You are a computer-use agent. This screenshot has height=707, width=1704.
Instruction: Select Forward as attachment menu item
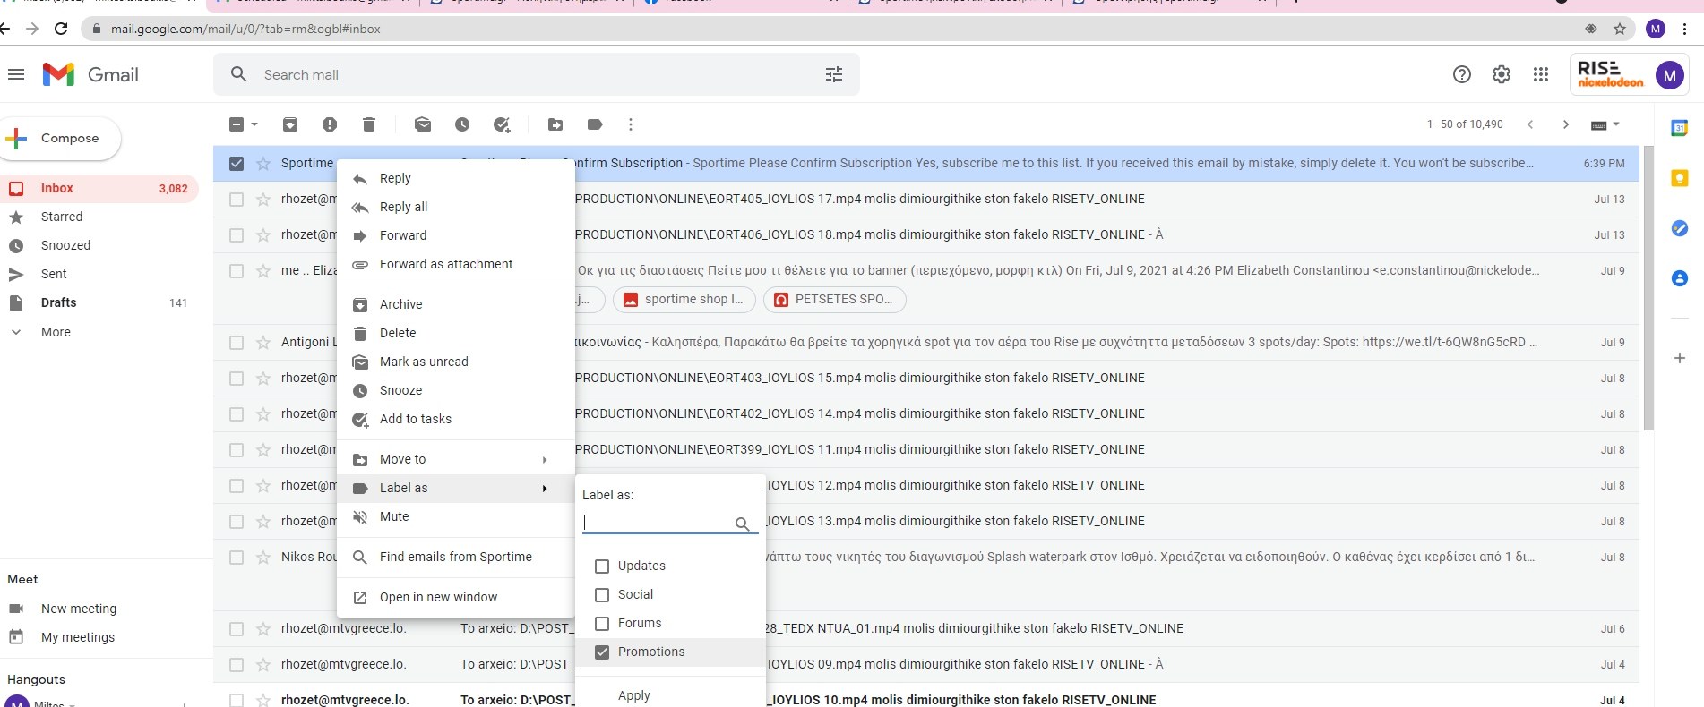pyautogui.click(x=446, y=265)
